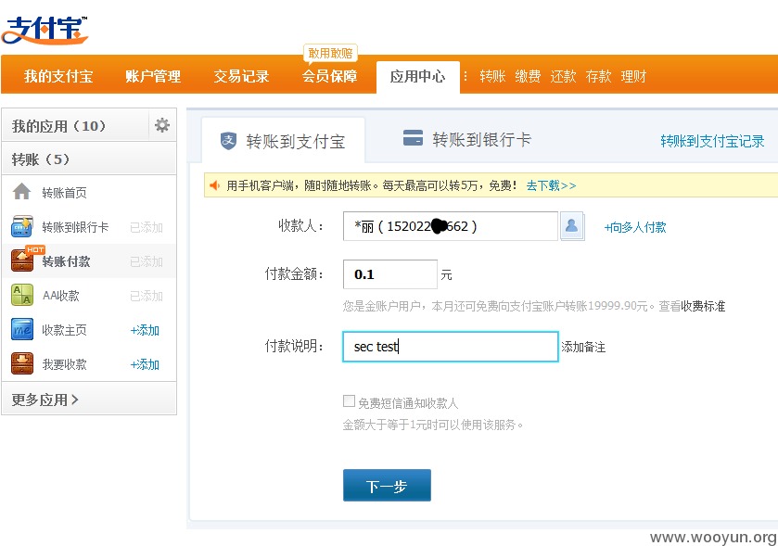
Task: Expand the 转账 (5) group header
Action: point(89,159)
